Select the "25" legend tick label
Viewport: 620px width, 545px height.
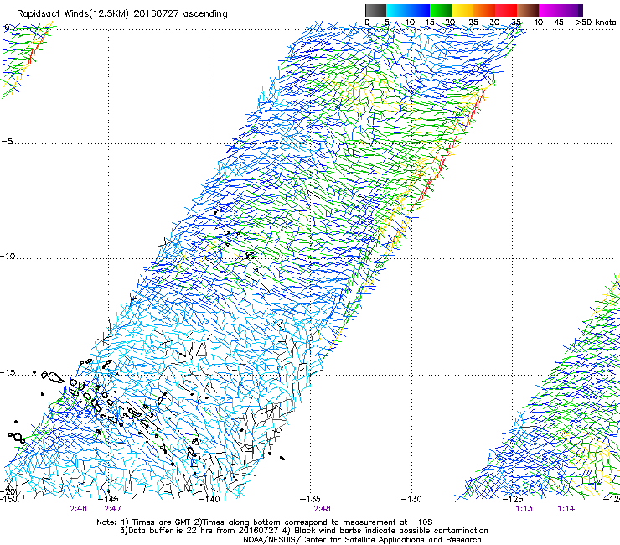(473, 23)
